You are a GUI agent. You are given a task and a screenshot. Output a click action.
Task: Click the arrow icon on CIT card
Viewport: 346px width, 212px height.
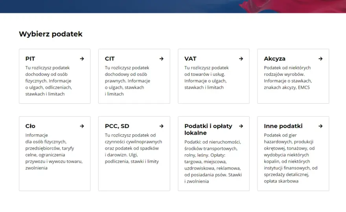click(162, 58)
